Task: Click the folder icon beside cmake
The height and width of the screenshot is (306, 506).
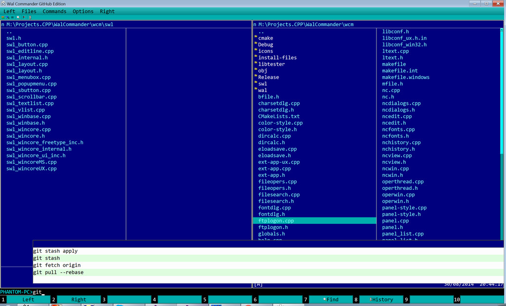Action: 255,37
